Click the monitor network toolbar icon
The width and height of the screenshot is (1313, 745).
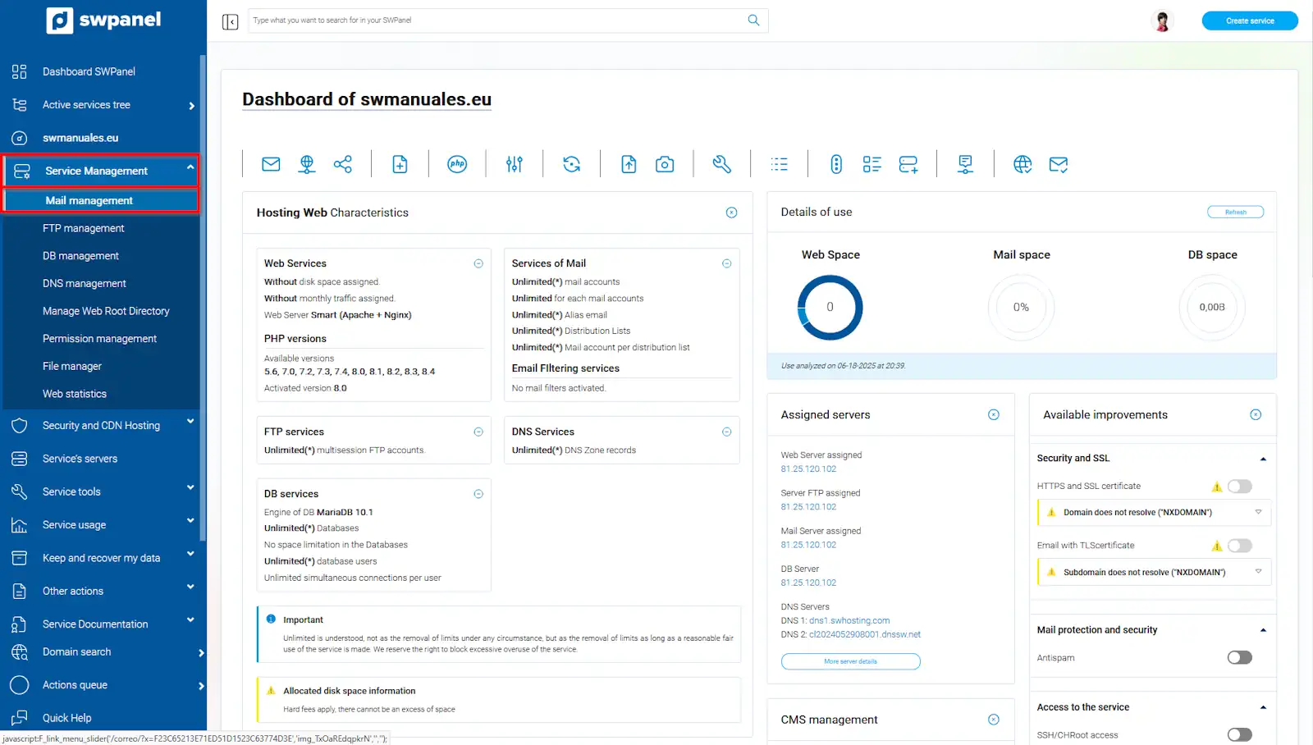966,164
